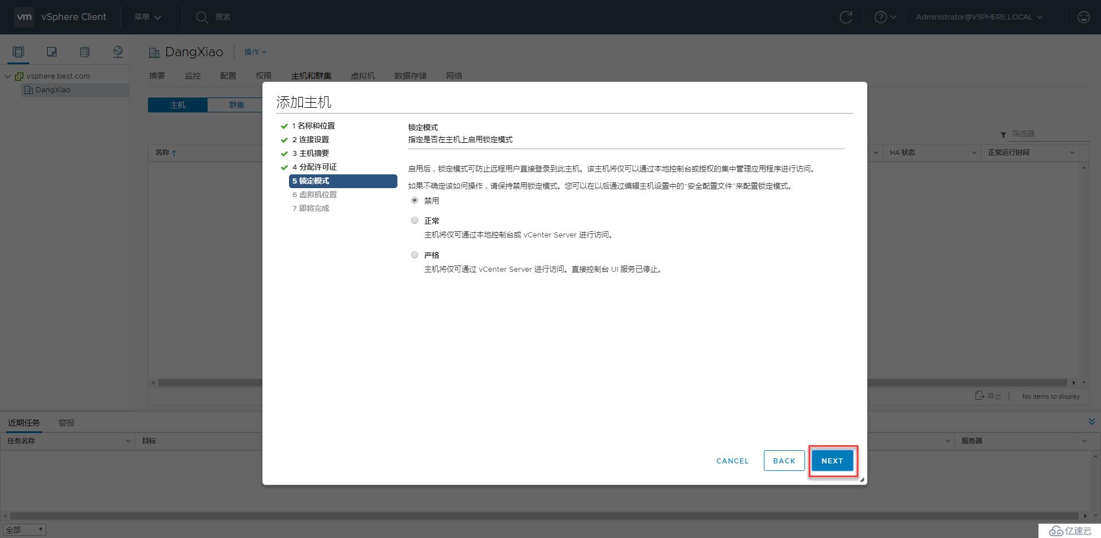Click the DangXiao datacenter title icon
1101x538 pixels.
click(x=154, y=53)
